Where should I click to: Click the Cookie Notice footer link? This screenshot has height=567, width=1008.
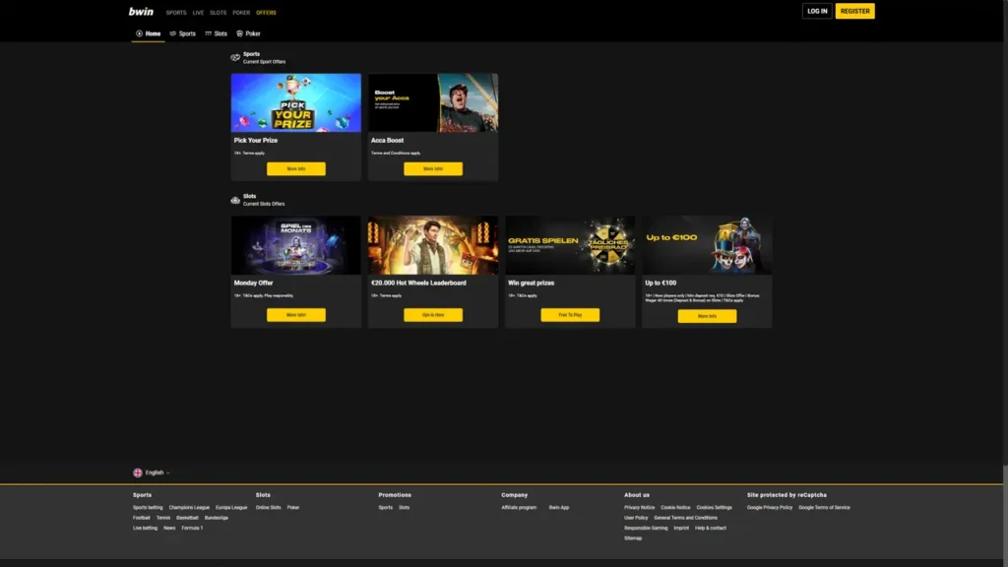pos(675,507)
